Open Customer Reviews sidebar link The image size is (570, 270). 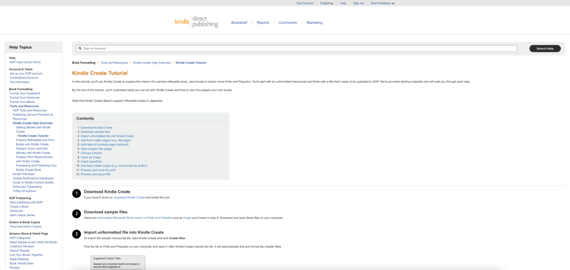pyautogui.click(x=22, y=246)
